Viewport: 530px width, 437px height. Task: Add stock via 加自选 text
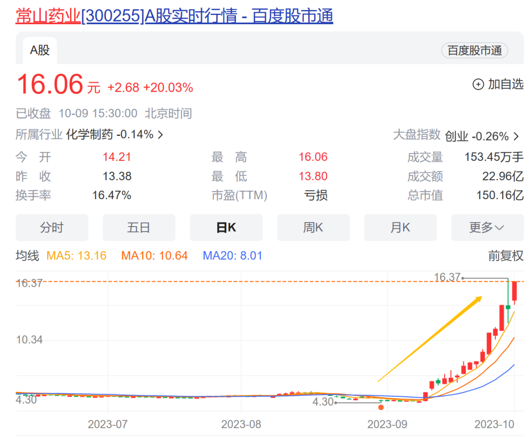click(x=505, y=84)
